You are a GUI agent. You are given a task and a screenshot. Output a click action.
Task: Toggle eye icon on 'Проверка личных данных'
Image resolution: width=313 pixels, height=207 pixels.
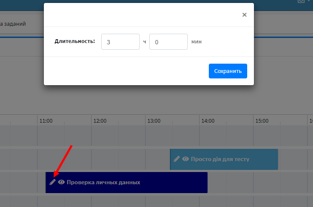click(61, 182)
